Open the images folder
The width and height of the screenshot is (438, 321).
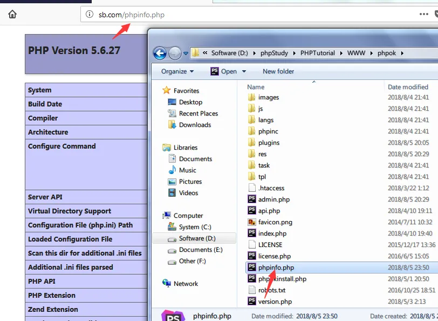pyautogui.click(x=268, y=97)
